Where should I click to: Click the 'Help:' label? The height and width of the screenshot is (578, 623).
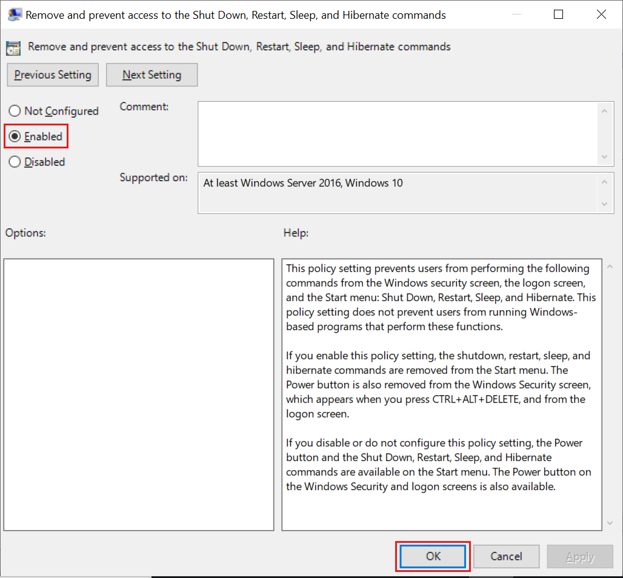(x=296, y=233)
